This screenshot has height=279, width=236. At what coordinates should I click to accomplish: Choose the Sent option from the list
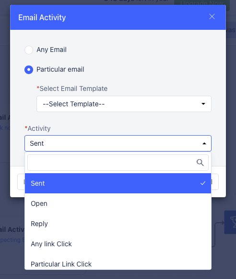[x=118, y=183]
